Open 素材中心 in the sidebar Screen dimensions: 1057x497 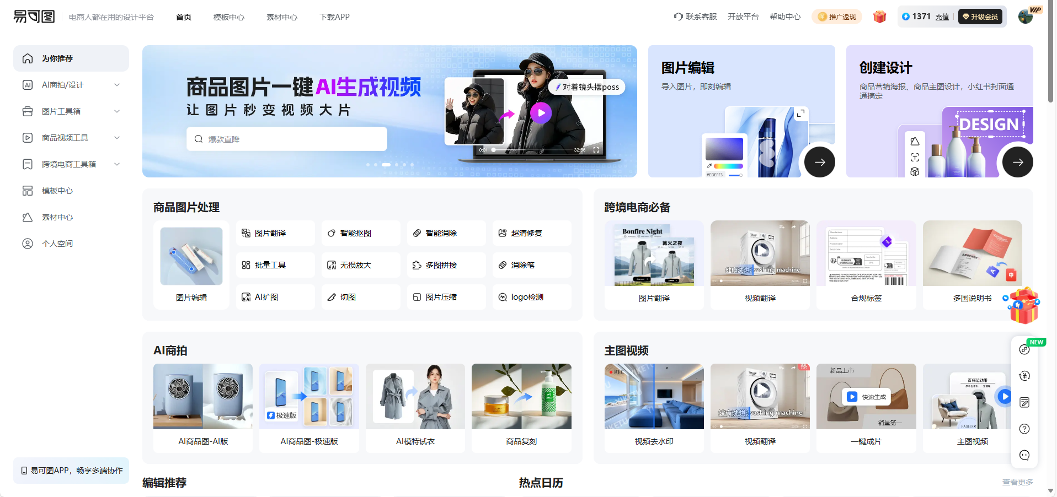71,217
